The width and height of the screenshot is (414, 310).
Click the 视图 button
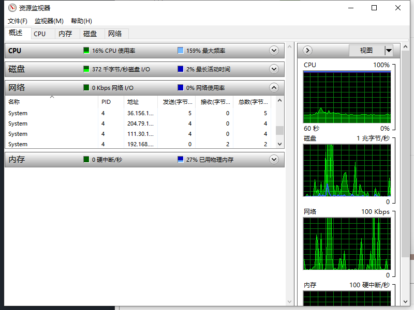tap(366, 50)
